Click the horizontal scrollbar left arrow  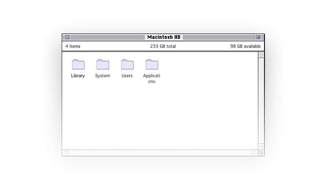pos(65,153)
